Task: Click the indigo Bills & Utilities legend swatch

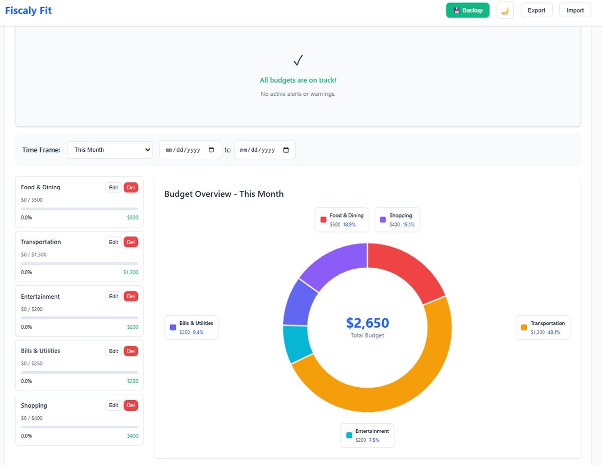Action: click(172, 327)
